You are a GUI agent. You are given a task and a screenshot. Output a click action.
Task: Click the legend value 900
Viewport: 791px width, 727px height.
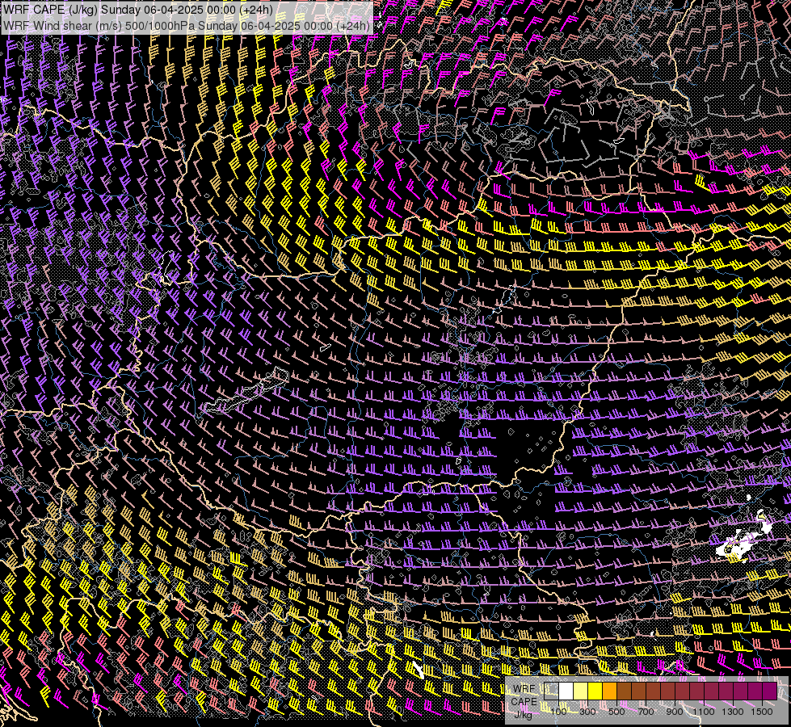(675, 712)
